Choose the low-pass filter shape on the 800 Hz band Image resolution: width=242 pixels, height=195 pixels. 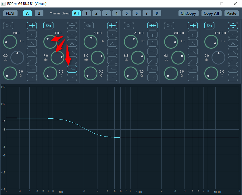point(112,52)
